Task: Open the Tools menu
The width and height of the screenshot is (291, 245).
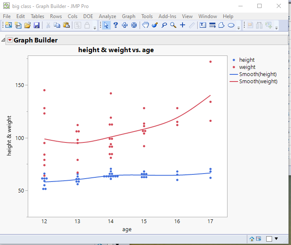Action: [147, 16]
